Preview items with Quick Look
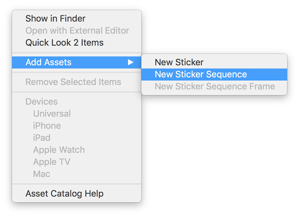Image resolution: width=296 pixels, height=215 pixels. (64, 43)
